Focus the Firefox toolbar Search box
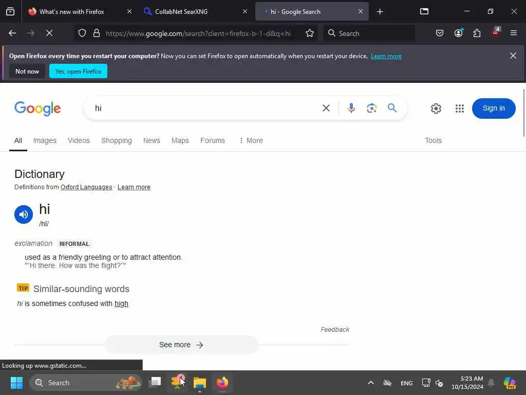 (369, 33)
